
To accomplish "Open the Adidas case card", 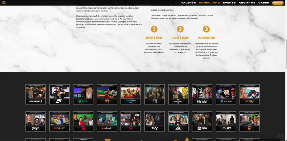I will [x=178, y=121].
